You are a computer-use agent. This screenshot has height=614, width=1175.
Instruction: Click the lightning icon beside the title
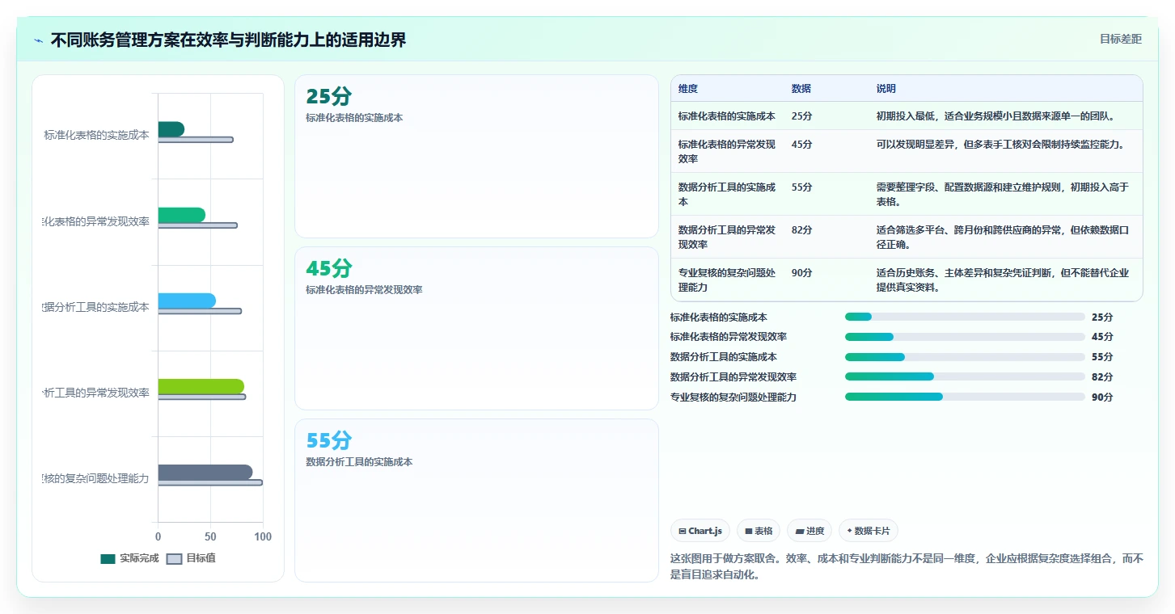[38, 40]
